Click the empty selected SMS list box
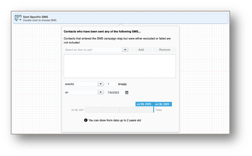 (120, 66)
